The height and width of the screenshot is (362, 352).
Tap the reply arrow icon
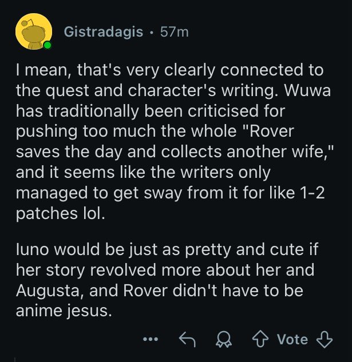click(x=187, y=340)
